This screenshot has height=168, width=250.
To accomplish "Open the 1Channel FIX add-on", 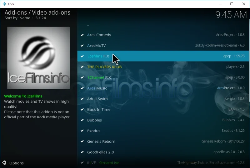I will pyautogui.click(x=163, y=77).
